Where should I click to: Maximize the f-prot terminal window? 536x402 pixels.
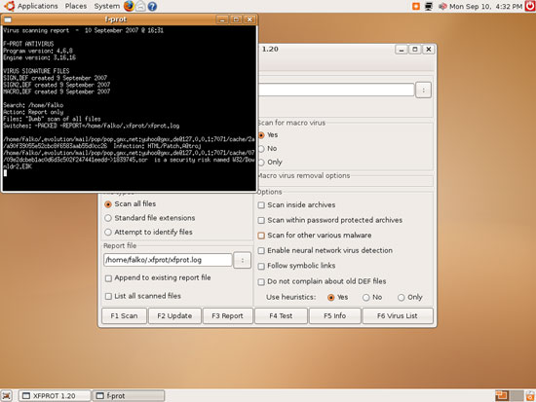(x=236, y=19)
